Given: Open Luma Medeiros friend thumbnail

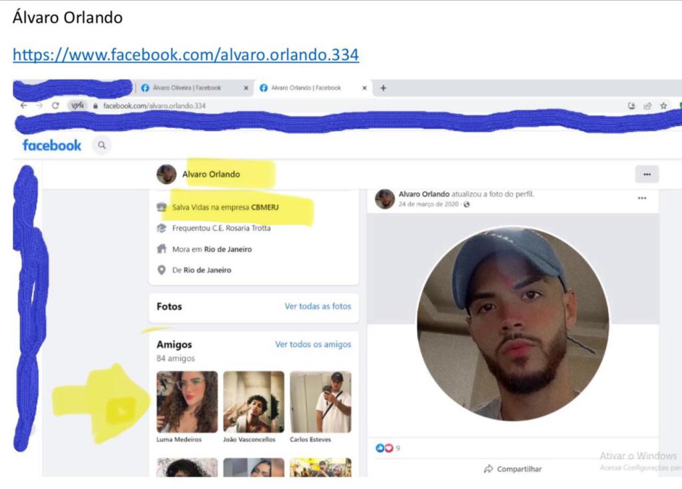Looking at the screenshot, I should pos(187,402).
